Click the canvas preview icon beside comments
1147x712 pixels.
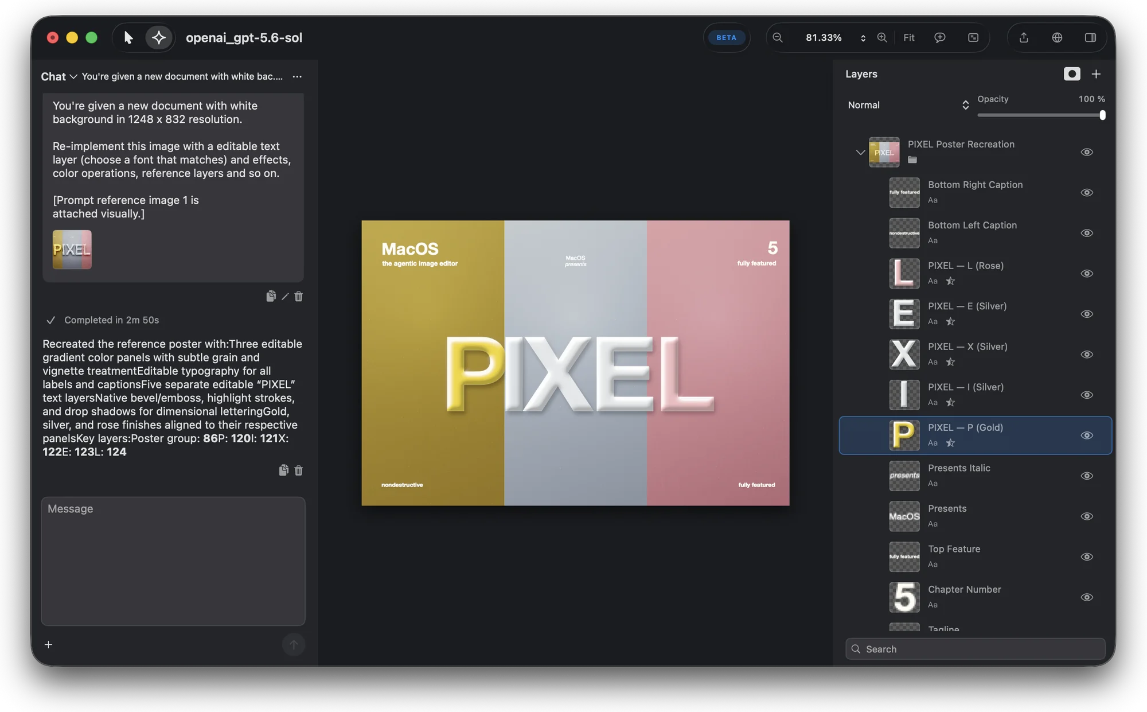point(973,38)
